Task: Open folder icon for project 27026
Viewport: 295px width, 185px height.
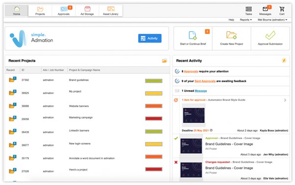Action: [x=12, y=171]
